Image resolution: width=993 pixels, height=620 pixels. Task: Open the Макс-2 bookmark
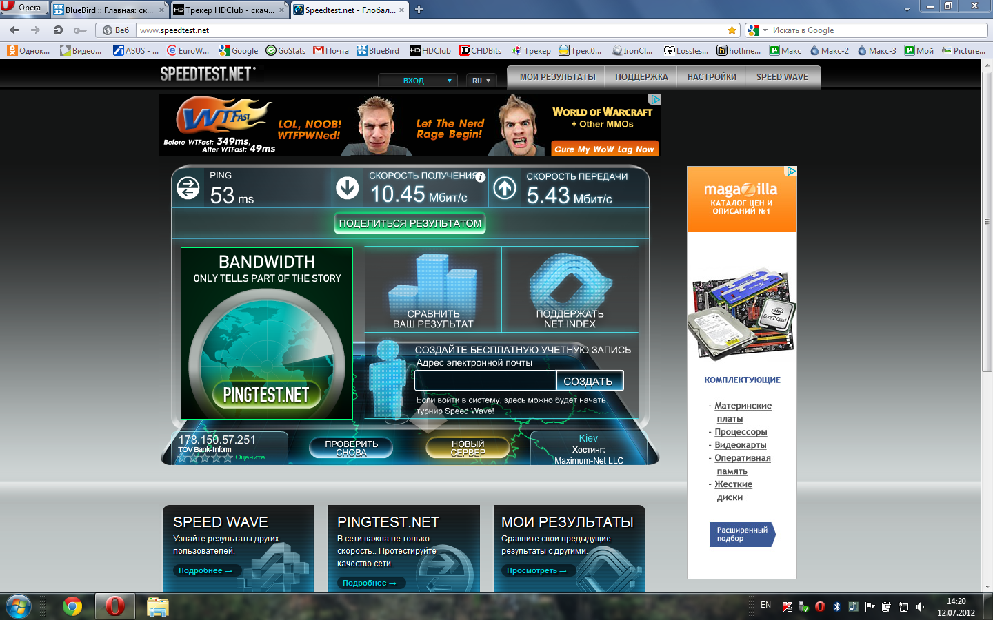828,50
